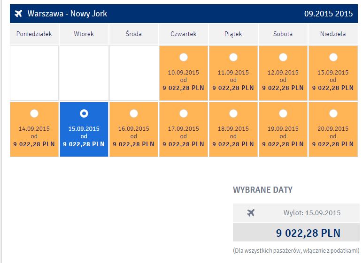Screen dimensions: 363x263
Task: Click the white airplane icon in header
Action: [18, 14]
